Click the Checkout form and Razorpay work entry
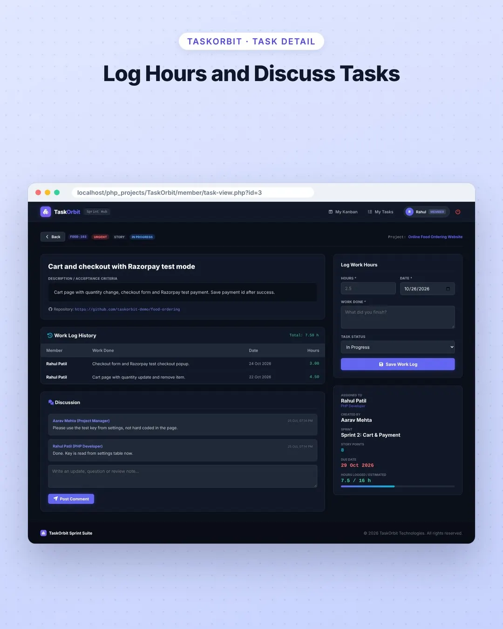The width and height of the screenshot is (503, 629). click(x=141, y=364)
